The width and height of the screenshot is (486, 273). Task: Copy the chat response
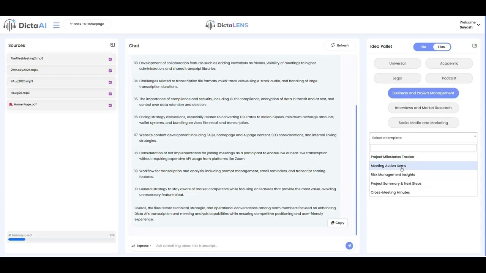tap(338, 223)
